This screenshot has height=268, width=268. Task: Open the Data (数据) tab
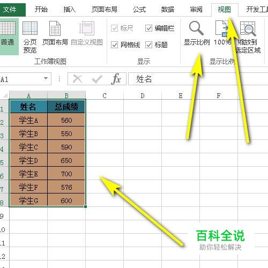coord(168,9)
